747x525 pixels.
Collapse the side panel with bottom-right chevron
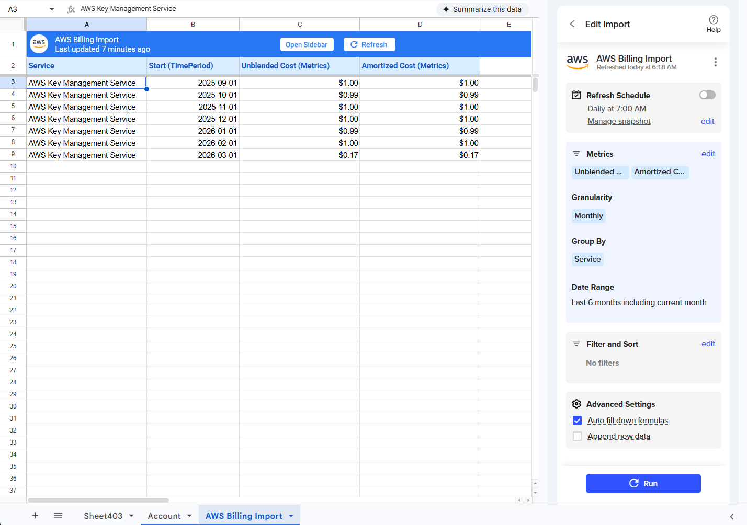(731, 517)
